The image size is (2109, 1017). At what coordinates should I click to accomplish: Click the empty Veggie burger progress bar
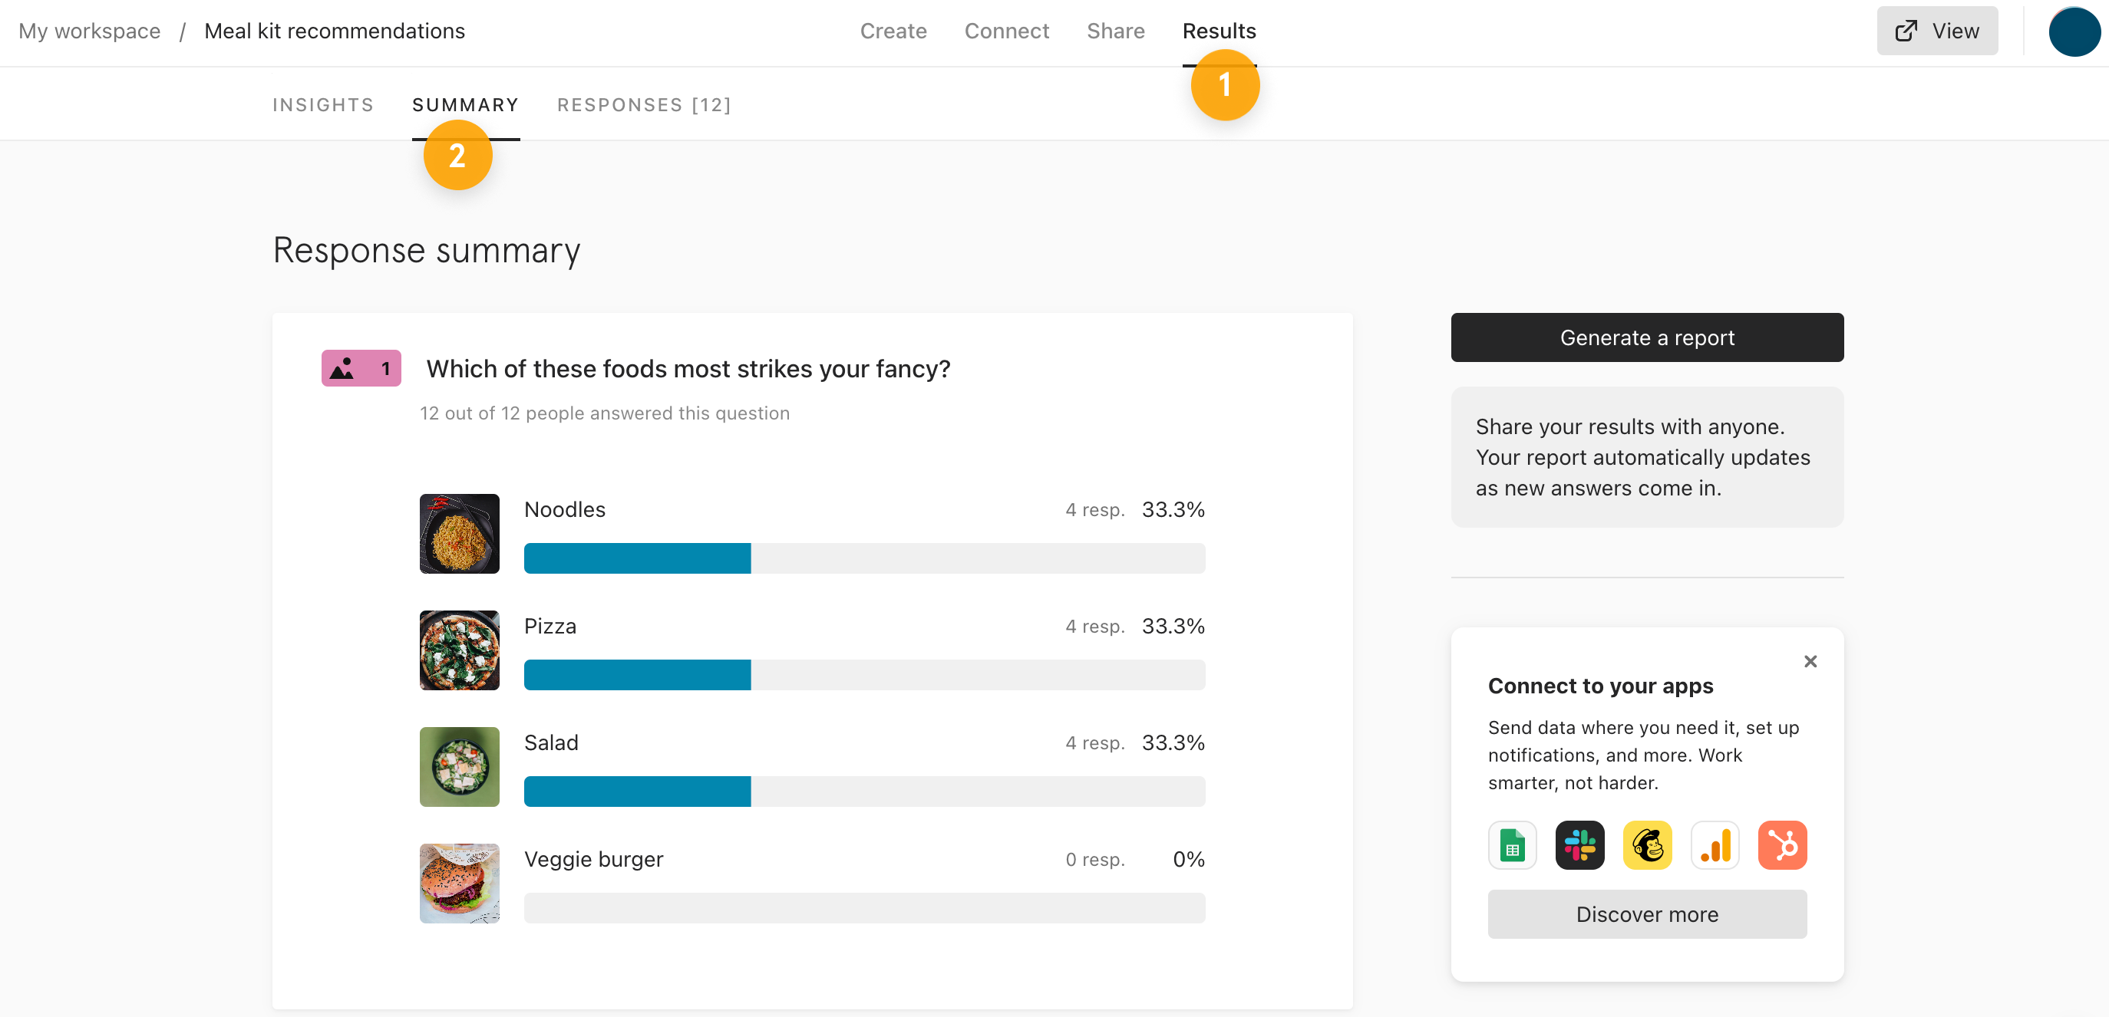(x=865, y=908)
